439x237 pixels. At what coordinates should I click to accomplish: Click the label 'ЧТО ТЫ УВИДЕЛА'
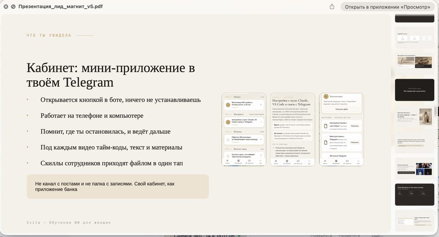(49, 35)
